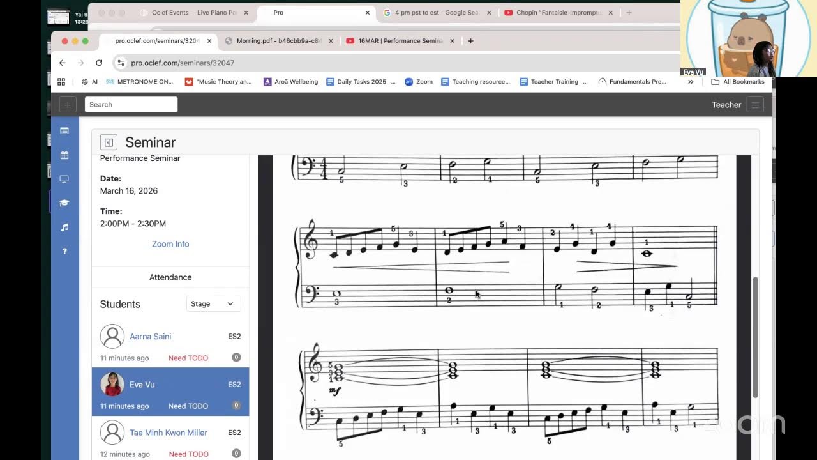Click the zero badge in Eva Vu's row
Image resolution: width=817 pixels, height=460 pixels.
pos(236,406)
